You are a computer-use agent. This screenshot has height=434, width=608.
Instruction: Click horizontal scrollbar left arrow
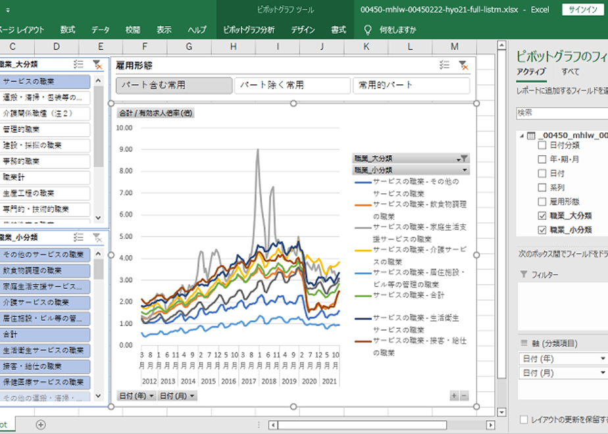273,425
